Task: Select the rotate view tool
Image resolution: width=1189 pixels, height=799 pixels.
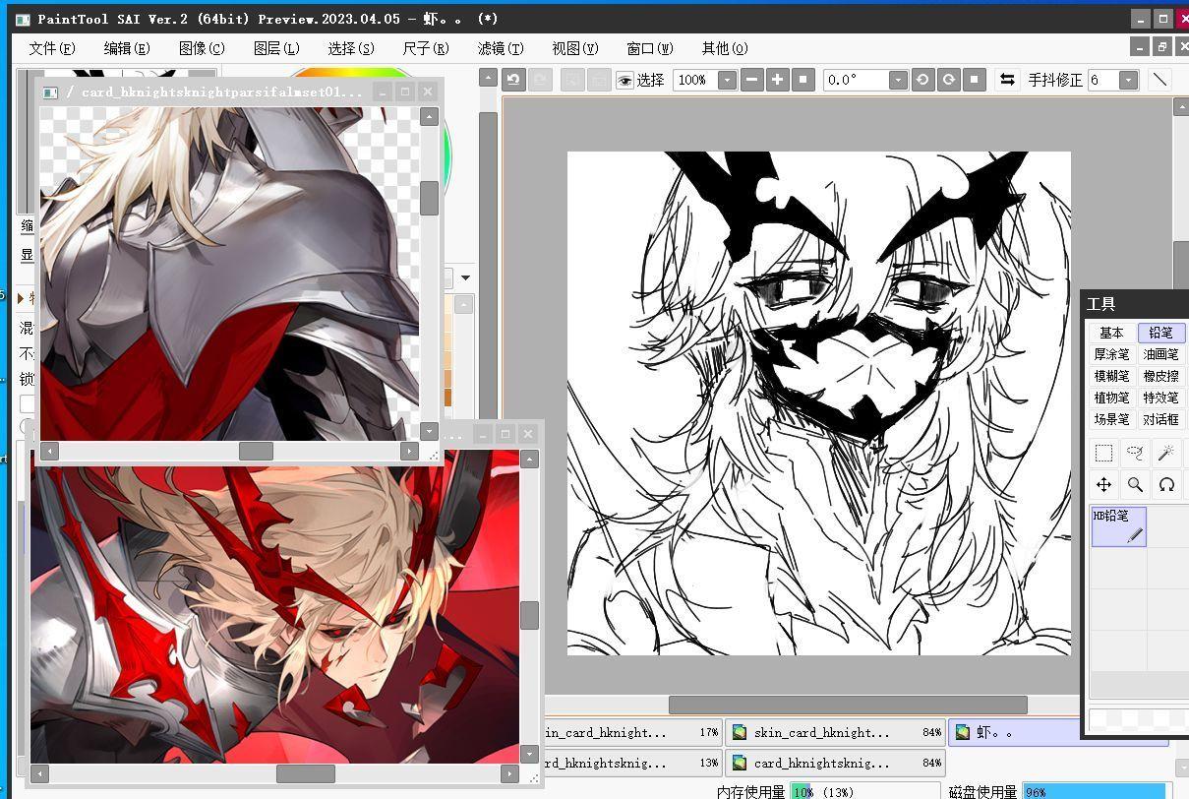Action: (1166, 484)
